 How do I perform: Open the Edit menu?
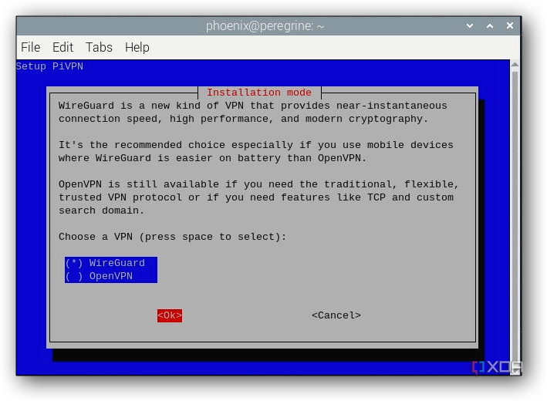click(62, 47)
